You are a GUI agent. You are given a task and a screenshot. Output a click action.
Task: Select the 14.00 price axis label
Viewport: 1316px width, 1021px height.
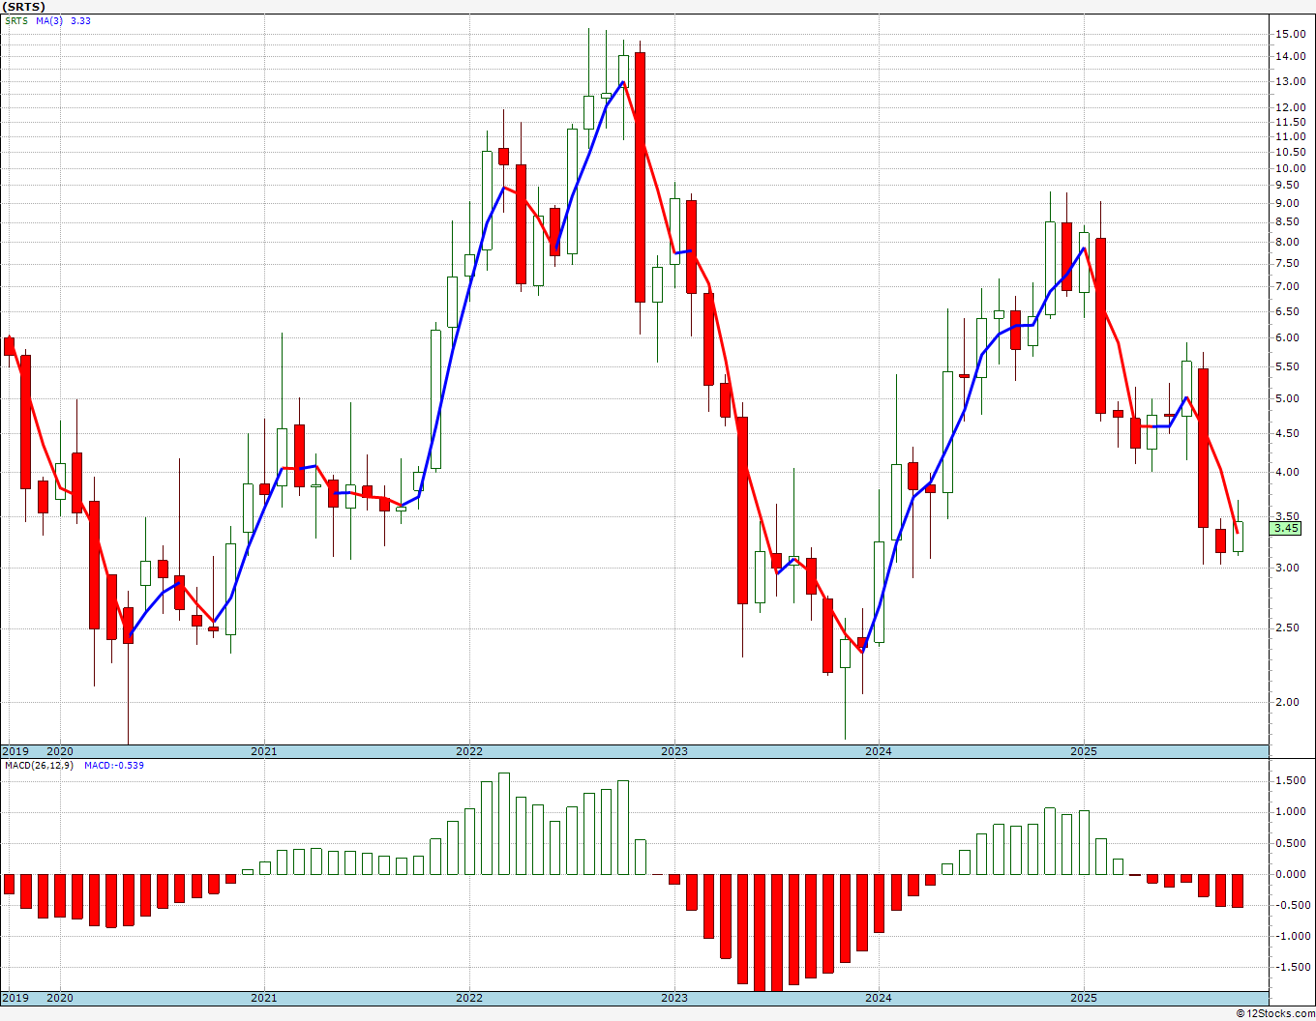pyautogui.click(x=1290, y=56)
